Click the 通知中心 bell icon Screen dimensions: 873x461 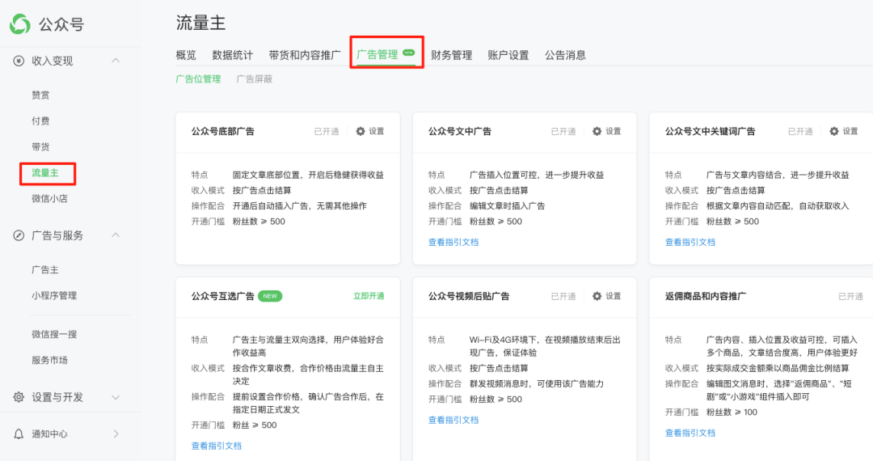click(19, 434)
